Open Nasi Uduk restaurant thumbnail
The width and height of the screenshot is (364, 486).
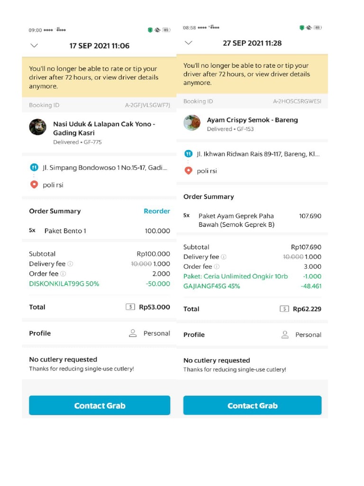click(38, 127)
